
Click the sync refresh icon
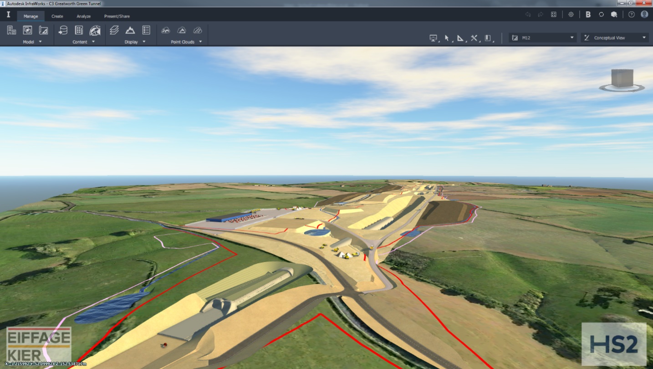(x=601, y=15)
